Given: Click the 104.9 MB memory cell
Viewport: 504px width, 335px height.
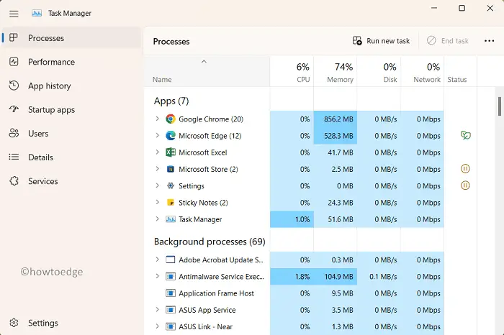Looking at the screenshot, I should click(x=336, y=276).
